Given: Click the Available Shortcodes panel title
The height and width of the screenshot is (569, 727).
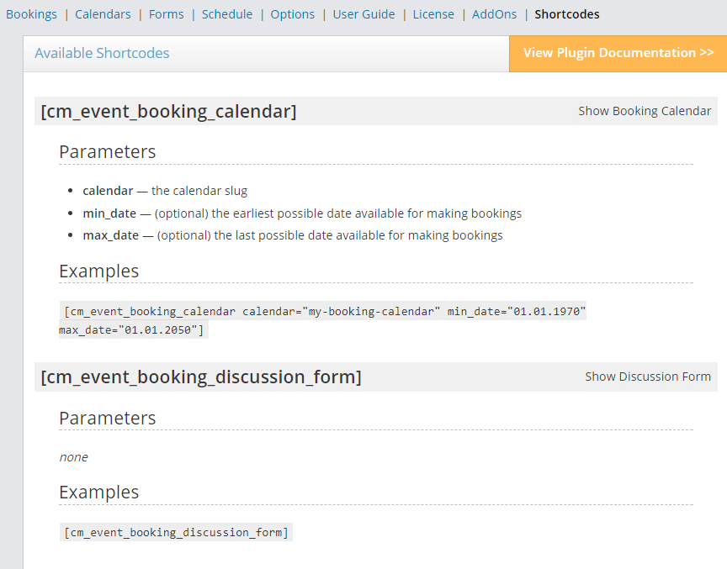Looking at the screenshot, I should coord(102,53).
